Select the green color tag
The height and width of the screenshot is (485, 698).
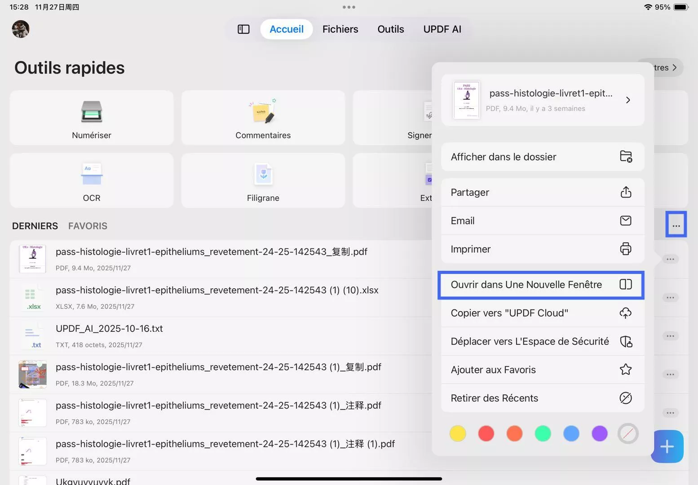click(543, 433)
